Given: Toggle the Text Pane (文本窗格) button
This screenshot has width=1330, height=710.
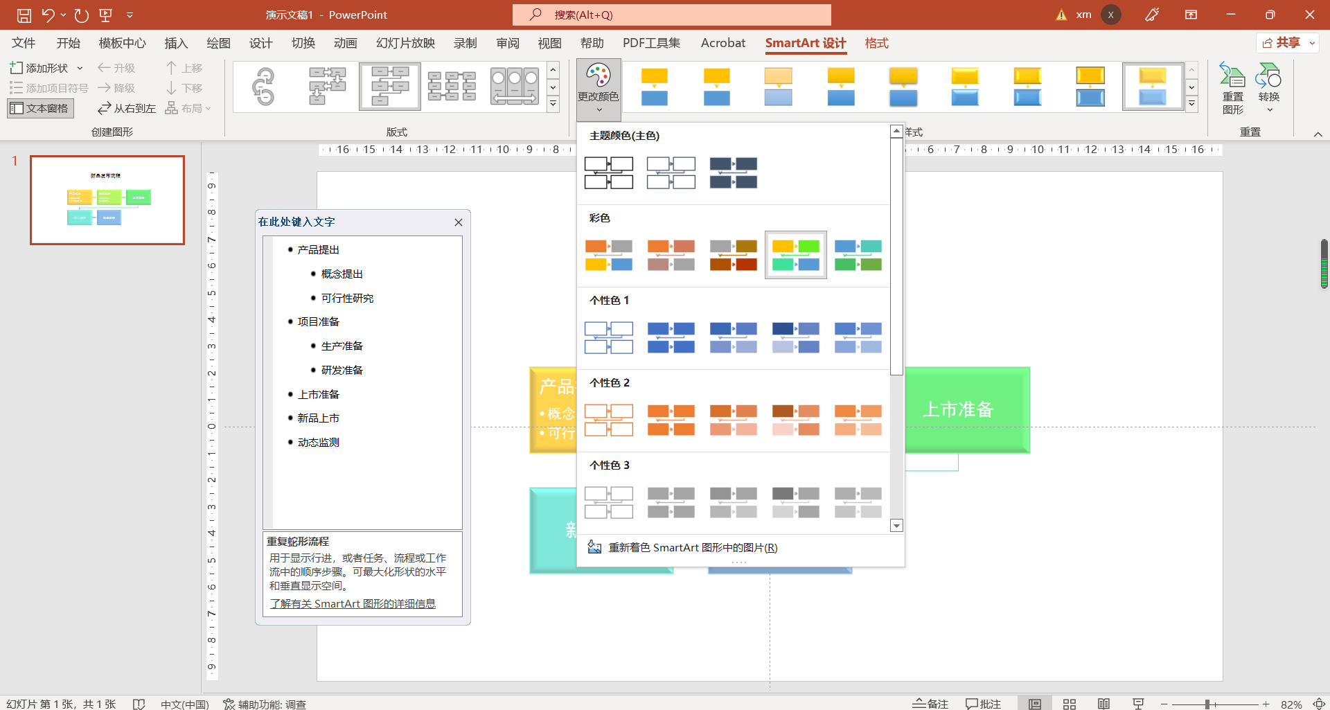Looking at the screenshot, I should 40,108.
